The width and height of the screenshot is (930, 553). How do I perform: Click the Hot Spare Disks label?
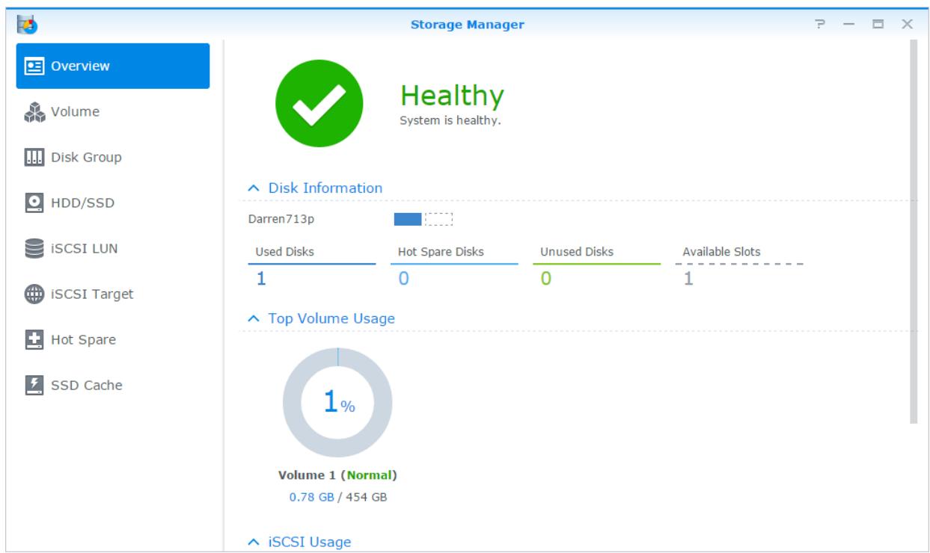point(441,252)
